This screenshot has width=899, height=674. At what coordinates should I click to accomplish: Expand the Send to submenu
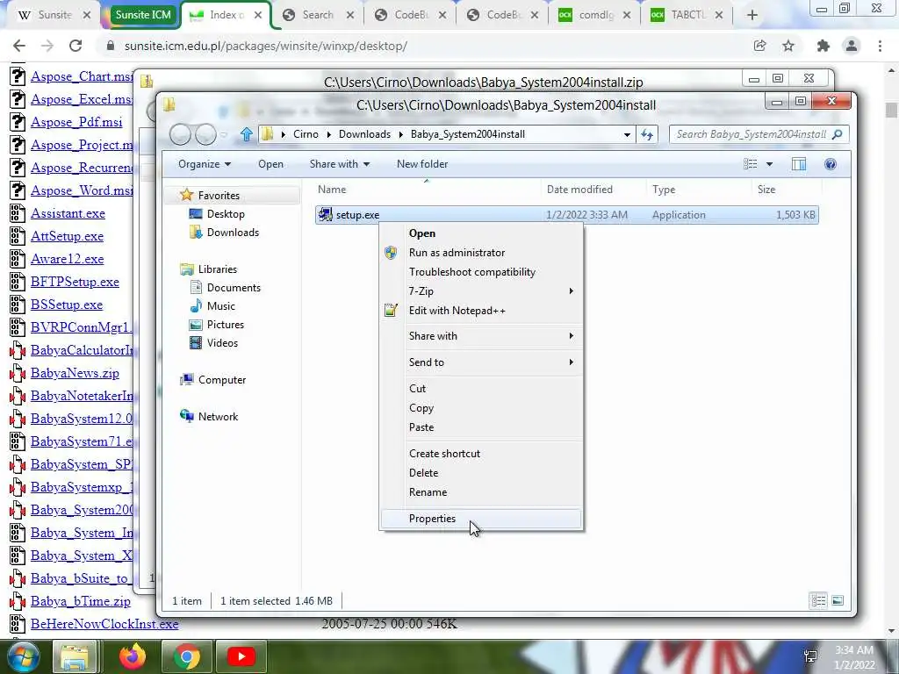(x=482, y=362)
